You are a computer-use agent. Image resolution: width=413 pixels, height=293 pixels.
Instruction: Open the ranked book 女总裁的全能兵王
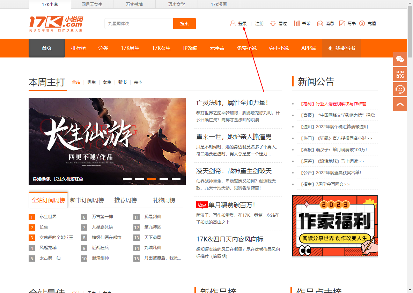56,238
